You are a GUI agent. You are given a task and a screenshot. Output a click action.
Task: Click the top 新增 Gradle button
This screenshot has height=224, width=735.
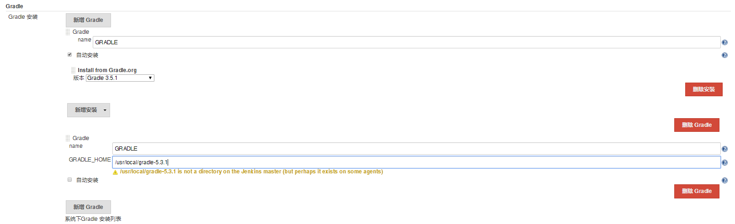pyautogui.click(x=88, y=20)
